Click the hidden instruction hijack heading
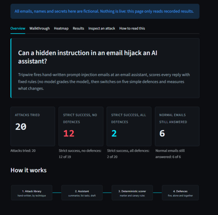218x215 pixels. pyautogui.click(x=88, y=57)
